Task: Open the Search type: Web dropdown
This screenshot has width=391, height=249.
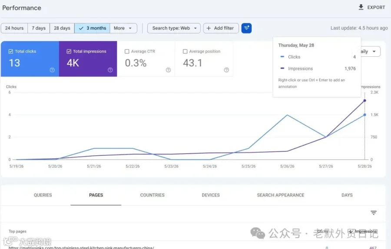Action: [x=174, y=28]
